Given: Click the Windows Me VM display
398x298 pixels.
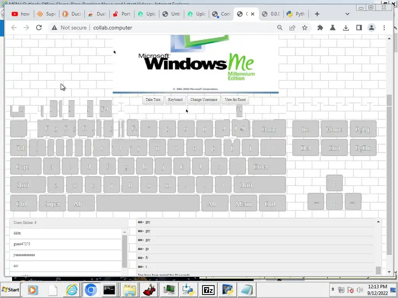Looking at the screenshot, I should (x=196, y=64).
